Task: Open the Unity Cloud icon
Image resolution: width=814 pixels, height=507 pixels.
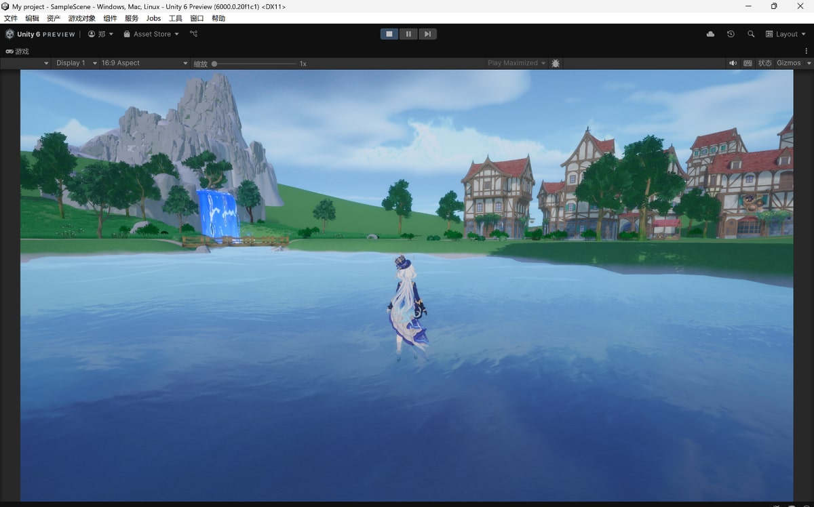Action: tap(710, 34)
